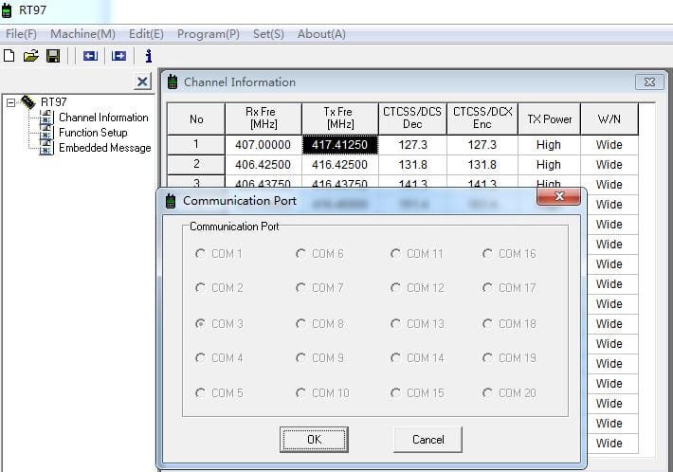Open the Program(P) menu
The height and width of the screenshot is (472, 673).
pos(208,34)
